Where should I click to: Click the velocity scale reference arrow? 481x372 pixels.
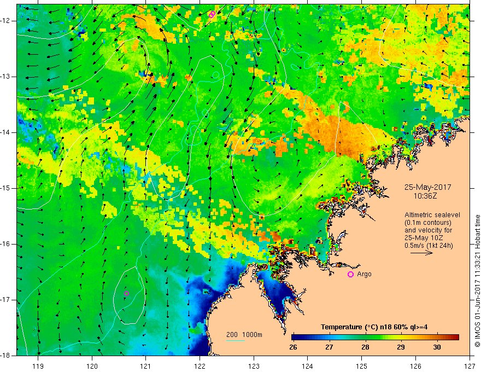coord(421,253)
